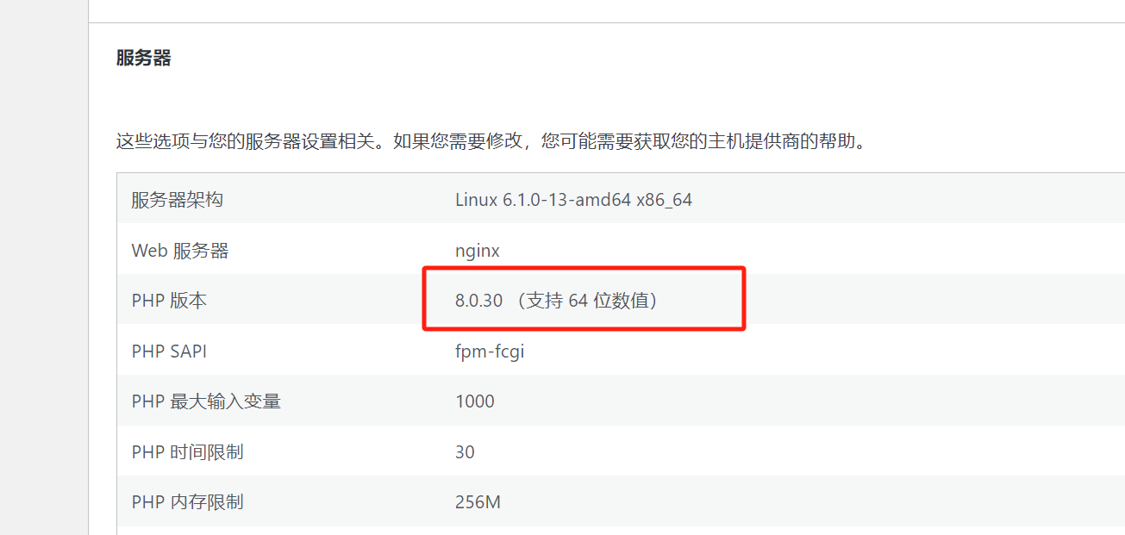
Task: Select the 服务器架构 row label
Action: 177,200
